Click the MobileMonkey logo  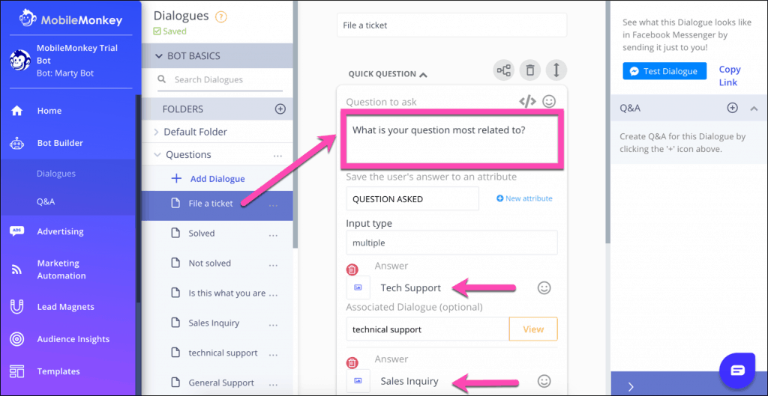[70, 20]
